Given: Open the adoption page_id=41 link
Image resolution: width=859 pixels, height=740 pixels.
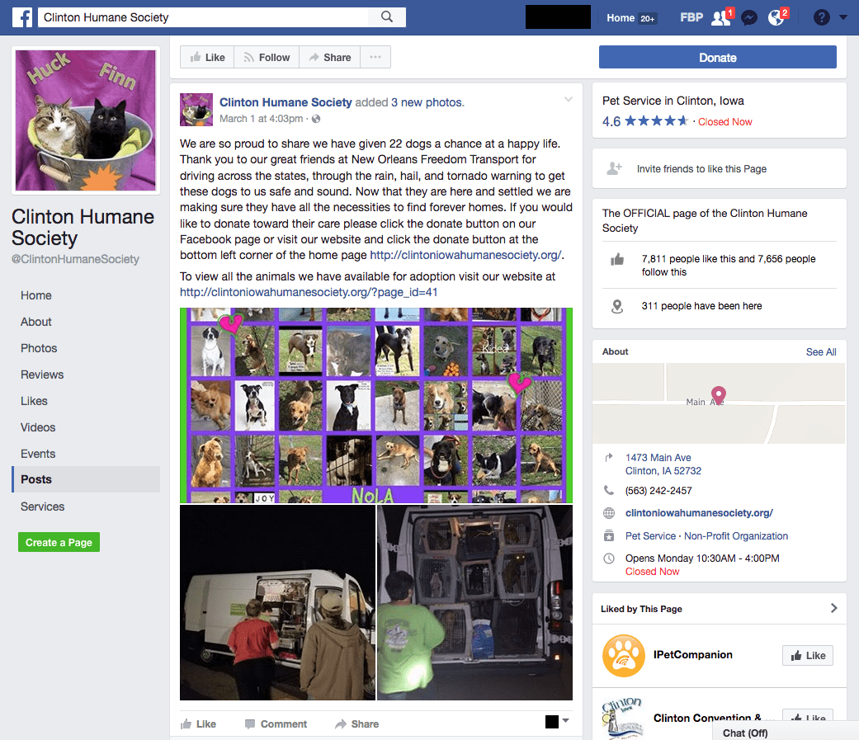Looking at the screenshot, I should (x=309, y=292).
